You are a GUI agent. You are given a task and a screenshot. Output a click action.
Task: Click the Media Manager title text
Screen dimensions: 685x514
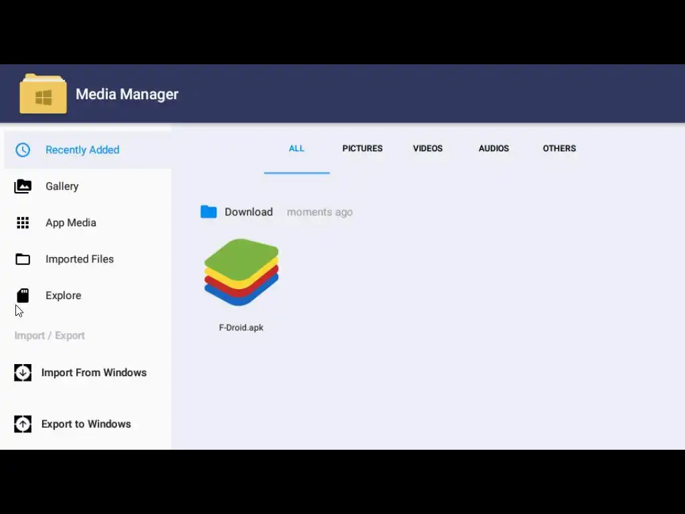click(127, 94)
